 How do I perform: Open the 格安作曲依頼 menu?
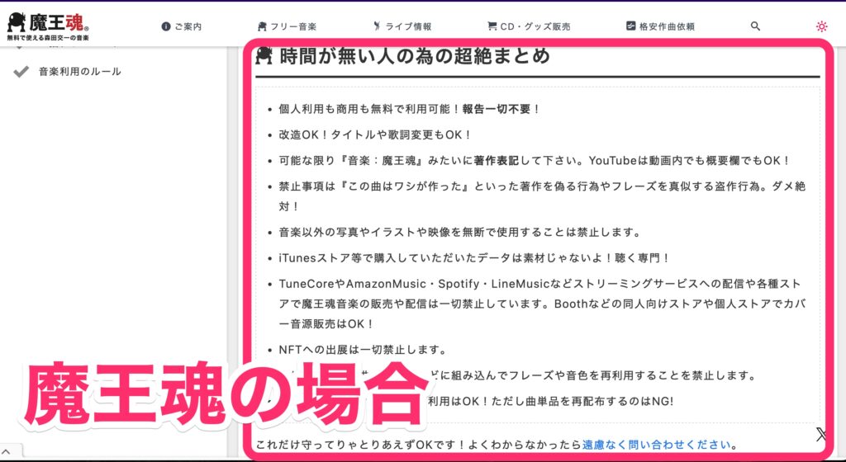click(660, 26)
